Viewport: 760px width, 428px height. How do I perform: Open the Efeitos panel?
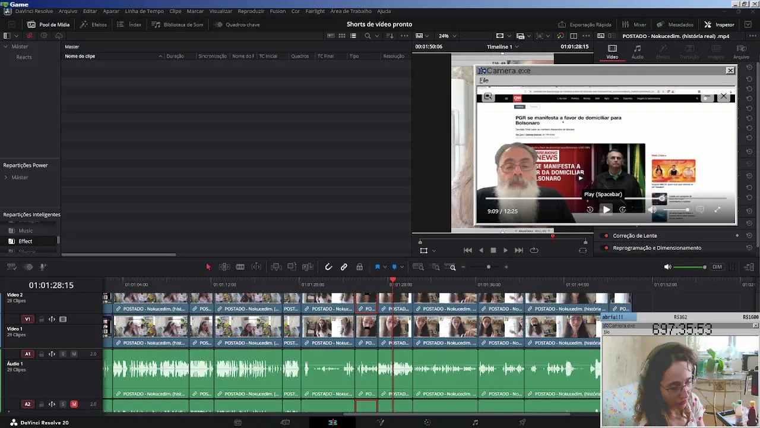[x=93, y=24]
